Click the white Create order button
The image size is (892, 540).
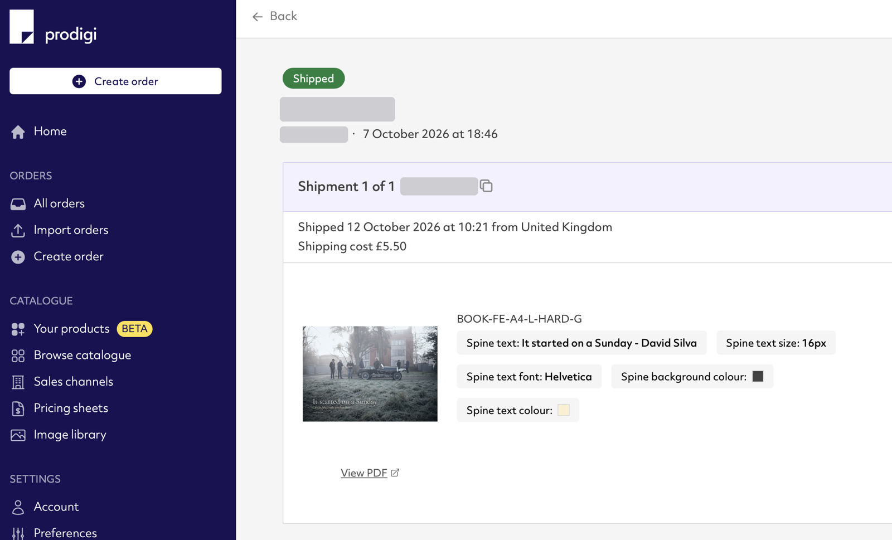(115, 81)
